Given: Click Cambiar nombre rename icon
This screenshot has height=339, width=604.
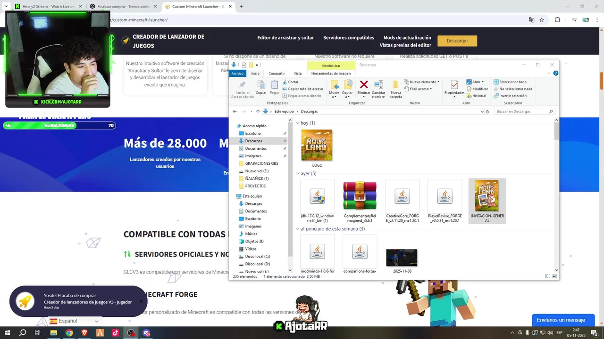Looking at the screenshot, I should (x=378, y=85).
